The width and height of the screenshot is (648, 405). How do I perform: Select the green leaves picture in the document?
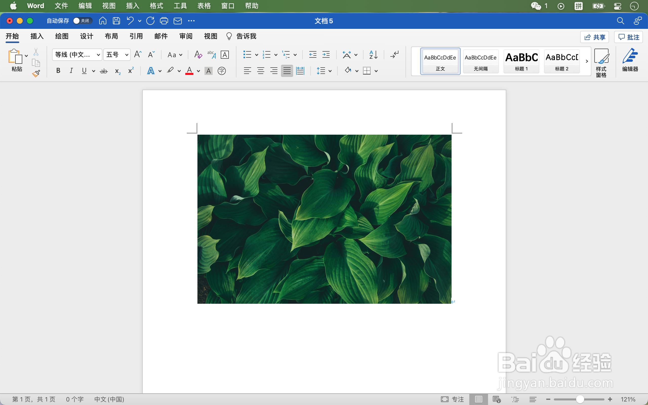tap(324, 219)
